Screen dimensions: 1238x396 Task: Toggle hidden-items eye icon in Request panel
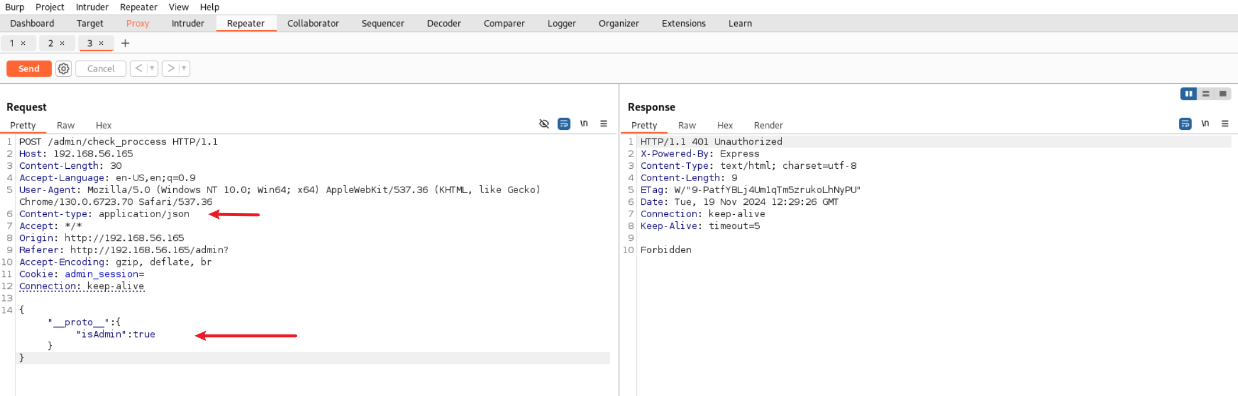[x=544, y=124]
